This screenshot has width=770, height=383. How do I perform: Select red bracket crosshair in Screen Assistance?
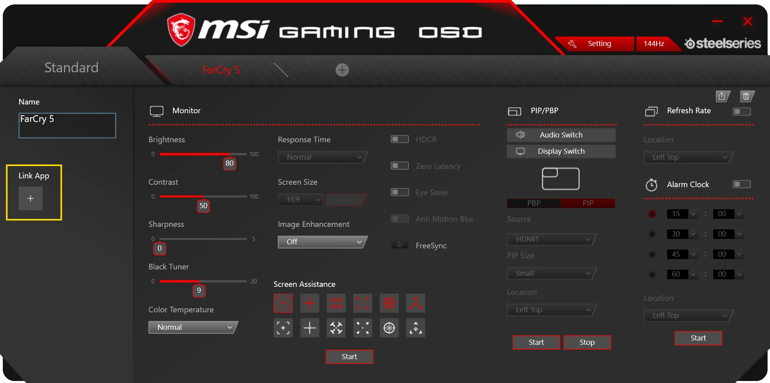(283, 304)
